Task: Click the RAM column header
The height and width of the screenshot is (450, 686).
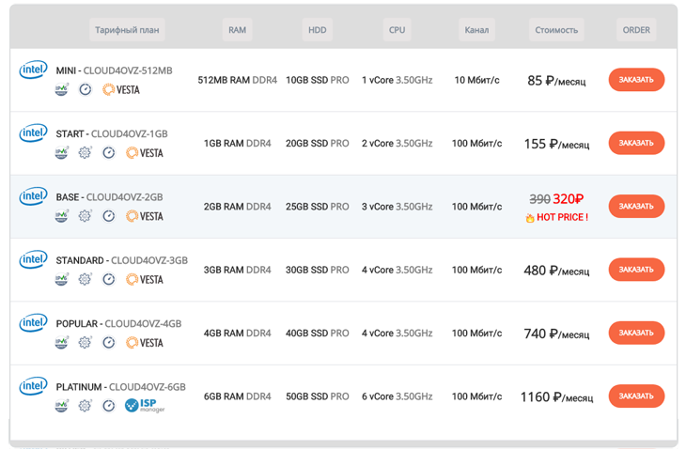Action: (237, 30)
